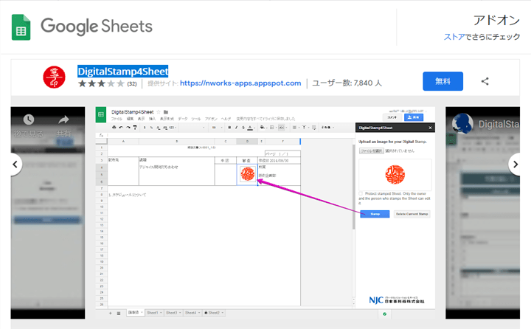Open the all-sheets list icon
531x329 pixels.
(119, 313)
